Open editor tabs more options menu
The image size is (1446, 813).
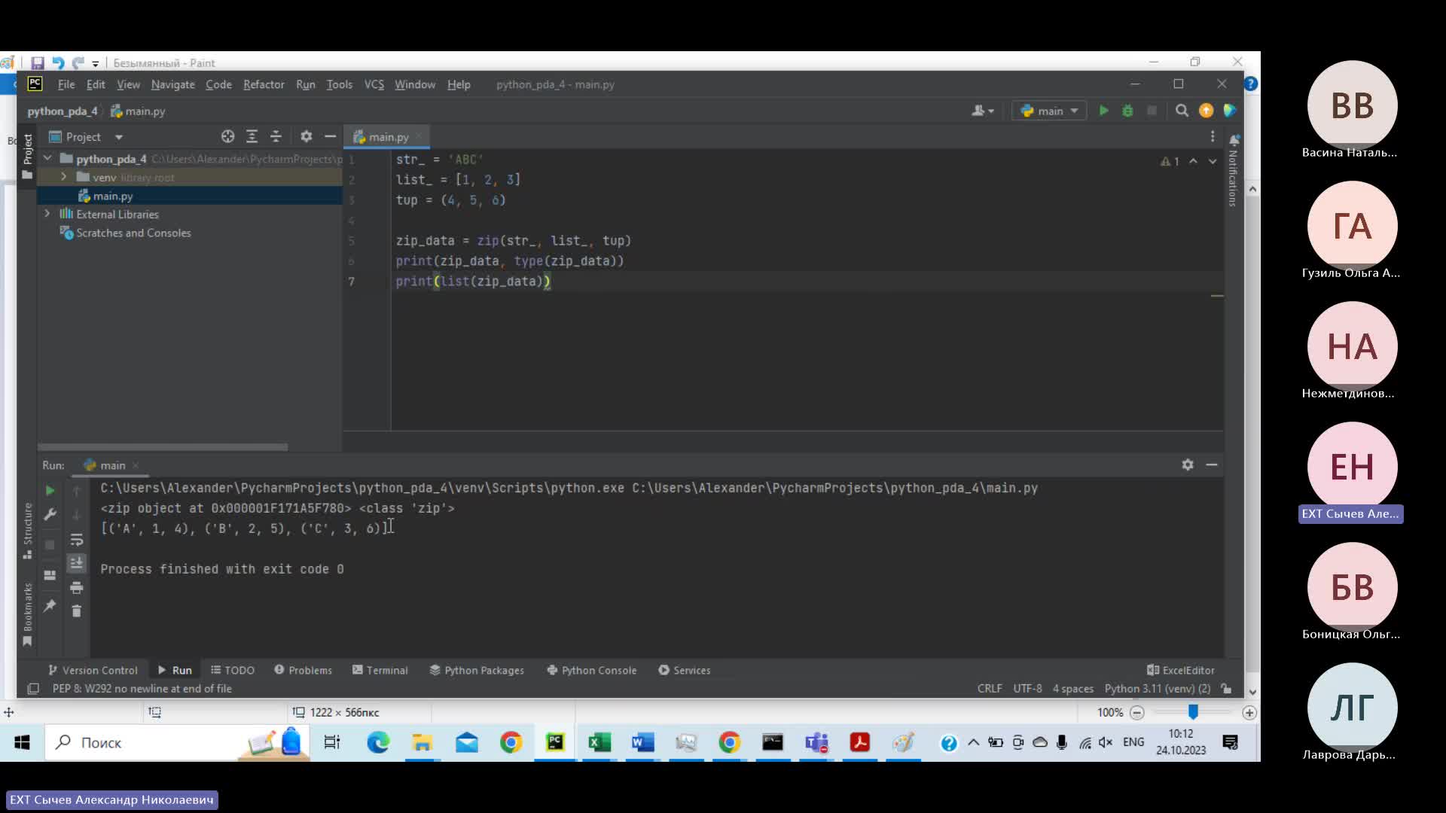[1213, 136]
